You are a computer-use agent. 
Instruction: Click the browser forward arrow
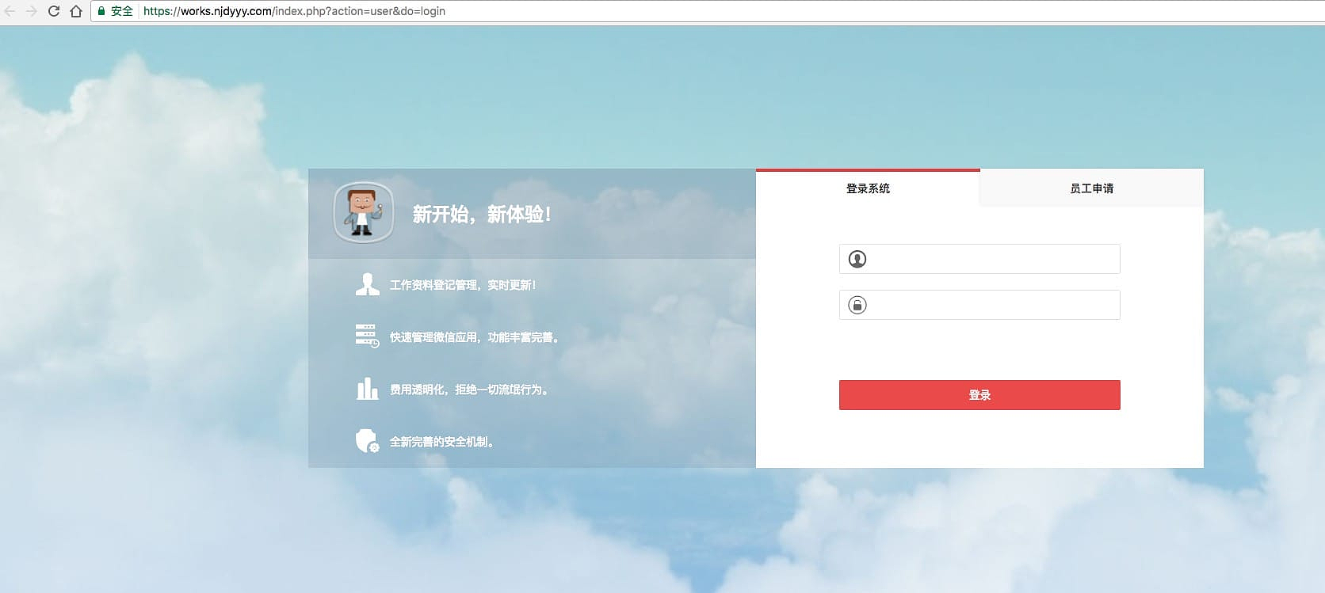[x=32, y=11]
